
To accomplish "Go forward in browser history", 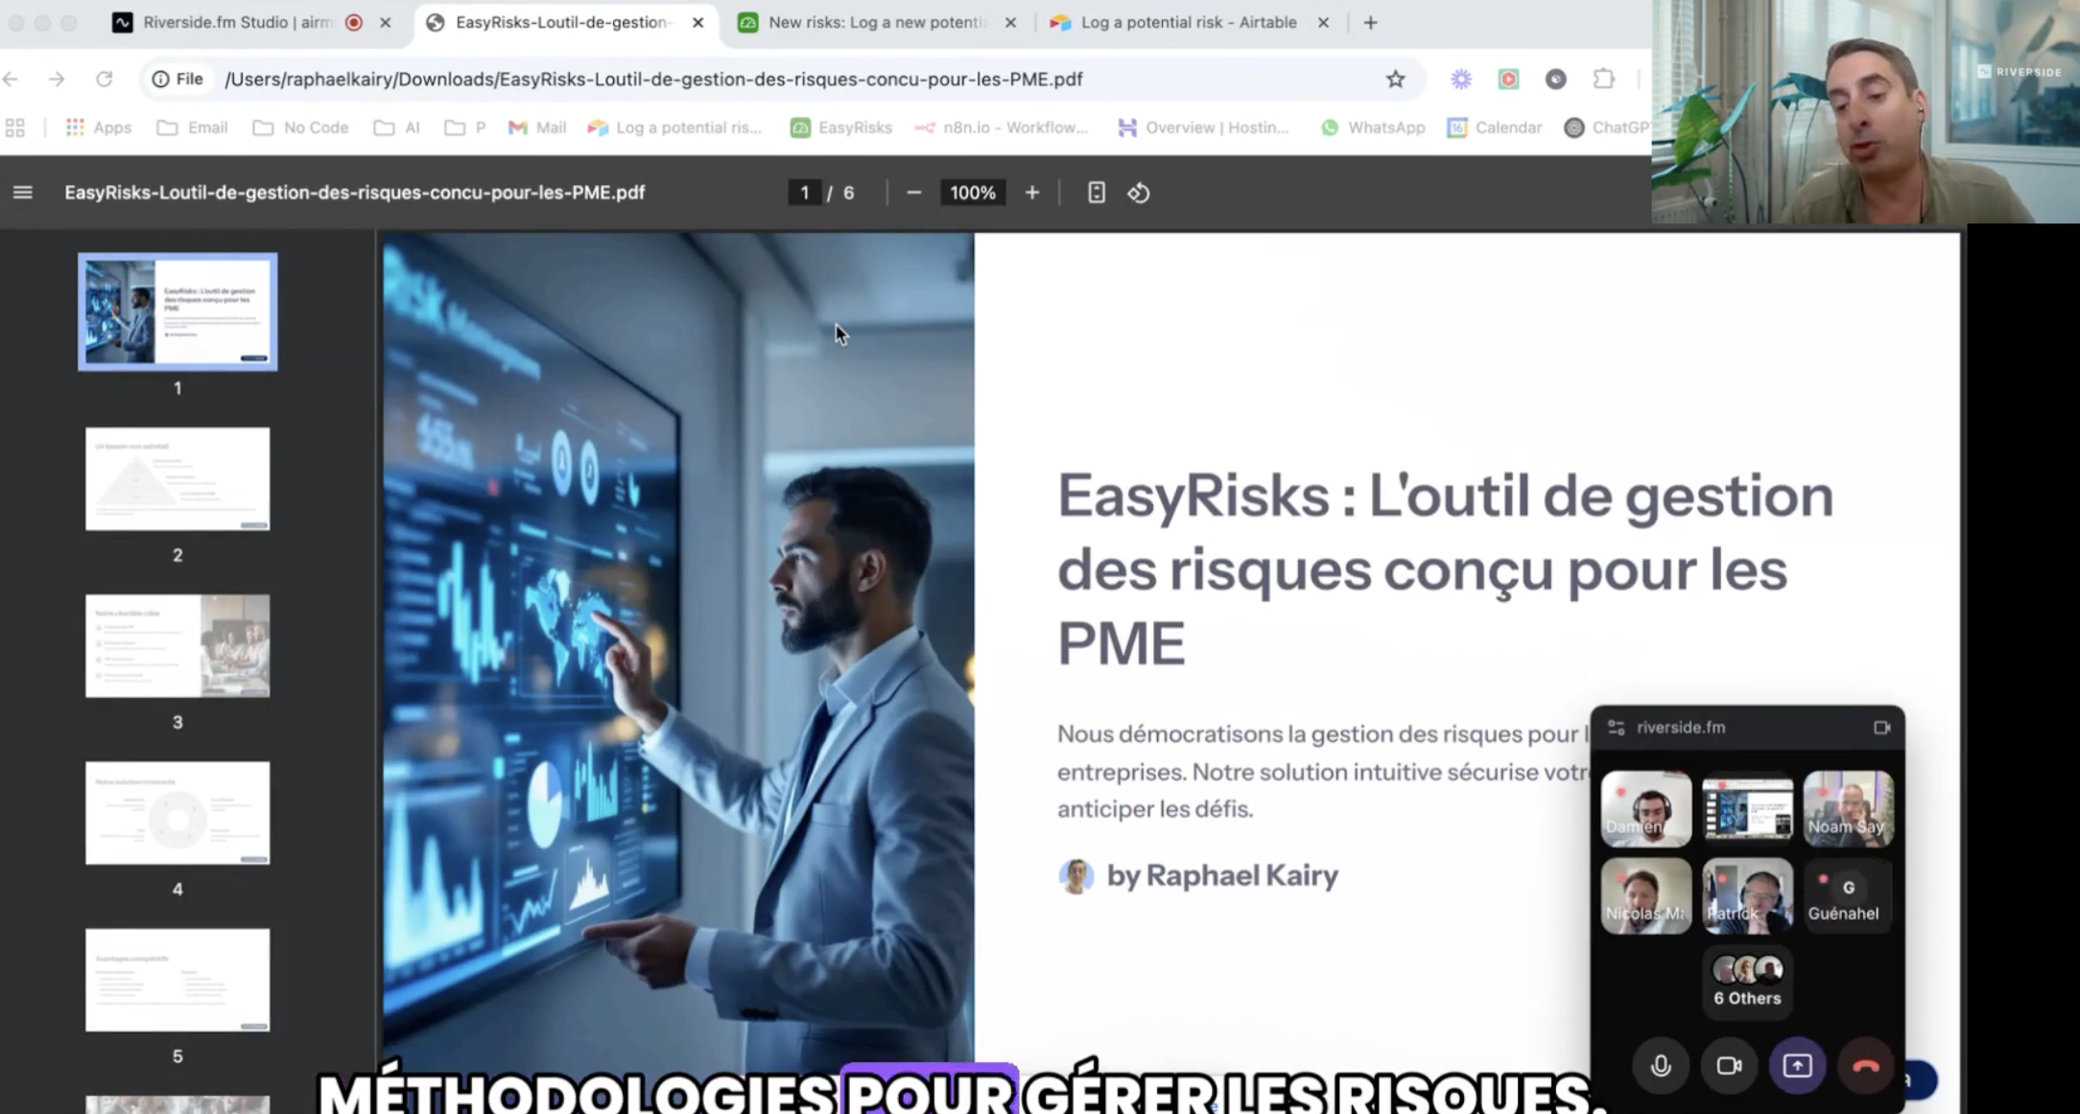I will pyautogui.click(x=57, y=80).
